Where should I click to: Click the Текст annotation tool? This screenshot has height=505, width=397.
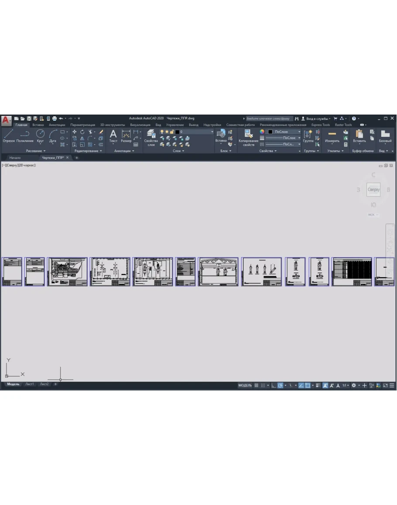[113, 136]
